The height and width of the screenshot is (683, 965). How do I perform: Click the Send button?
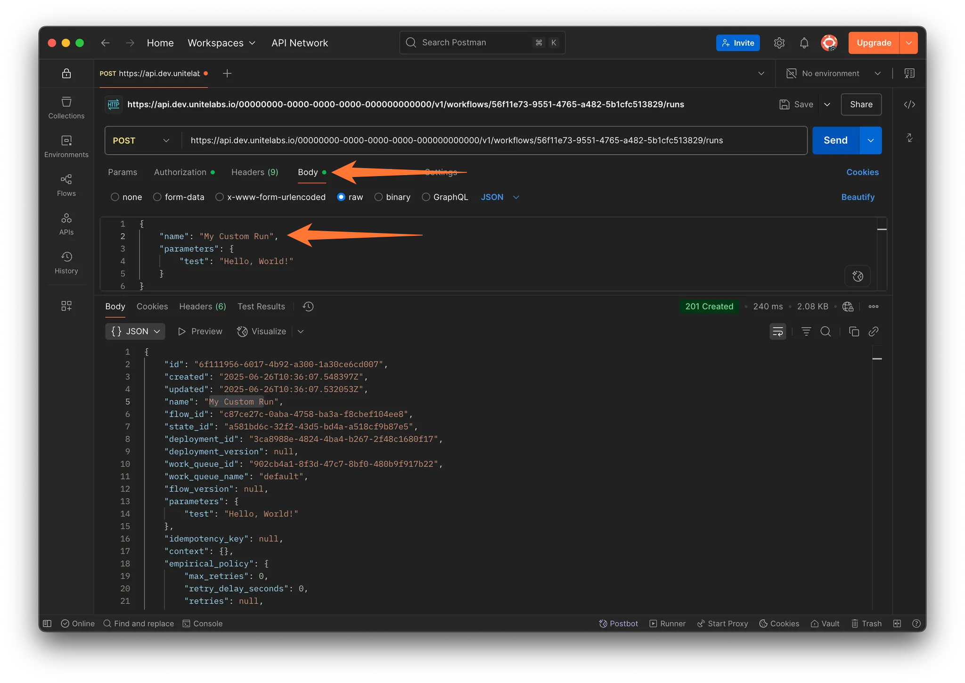pos(836,140)
